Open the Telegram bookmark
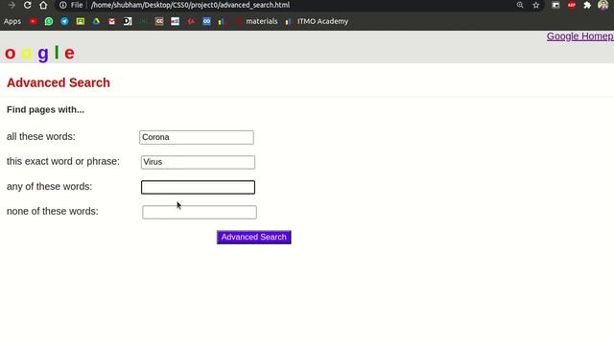The height and width of the screenshot is (345, 614). [64, 21]
